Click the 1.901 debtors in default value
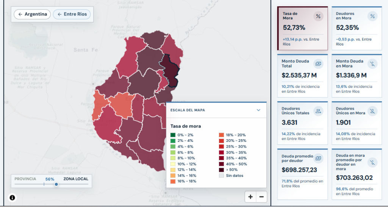388x207 pixels. pyautogui.click(x=343, y=123)
